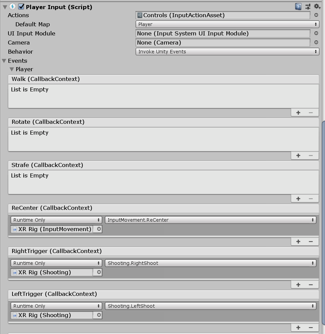Viewport: 325px width, 334px height.
Task: Remove the callback from the LeftTrigger event
Action: pos(311,327)
